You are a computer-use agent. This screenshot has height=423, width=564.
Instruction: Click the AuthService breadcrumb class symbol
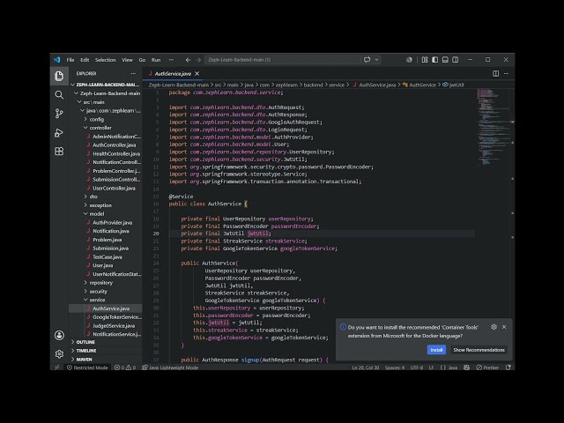pyautogui.click(x=419, y=85)
